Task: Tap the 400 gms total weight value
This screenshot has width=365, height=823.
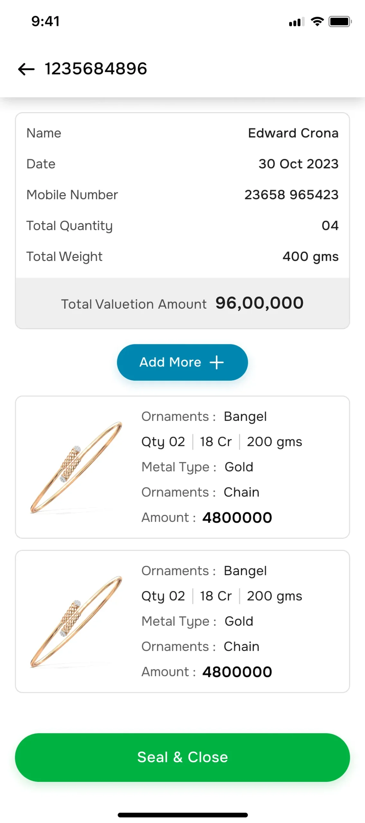Action: coord(310,257)
